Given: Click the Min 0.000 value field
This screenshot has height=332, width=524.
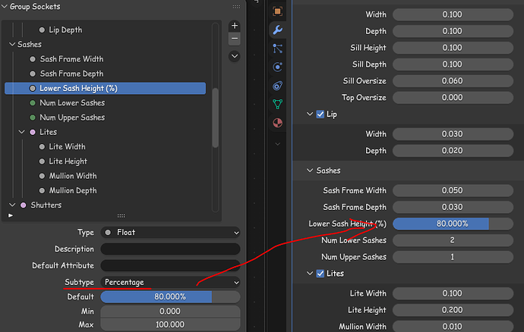Looking at the screenshot, I should coord(170,311).
